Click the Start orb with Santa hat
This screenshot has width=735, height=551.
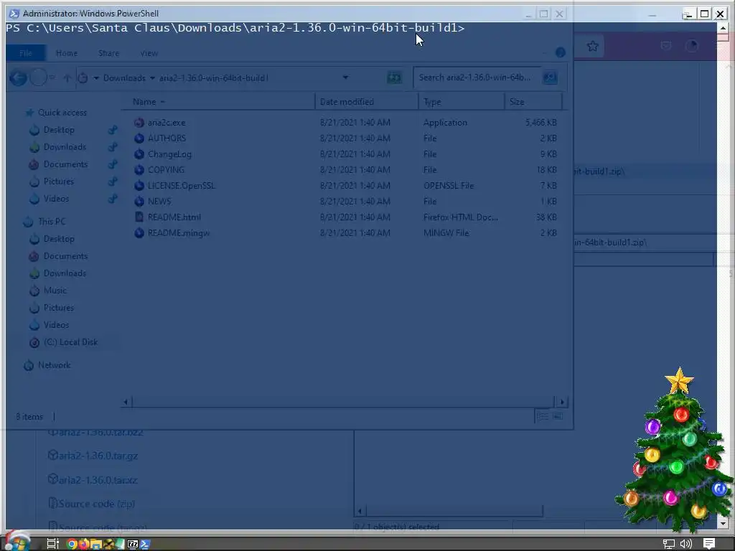17,542
